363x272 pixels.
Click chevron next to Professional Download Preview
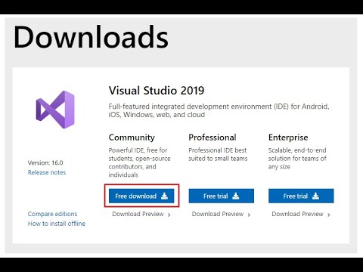point(249,215)
